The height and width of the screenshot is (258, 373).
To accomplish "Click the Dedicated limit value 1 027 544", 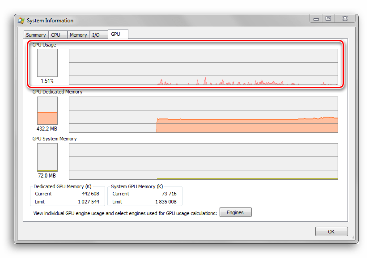I will [89, 202].
